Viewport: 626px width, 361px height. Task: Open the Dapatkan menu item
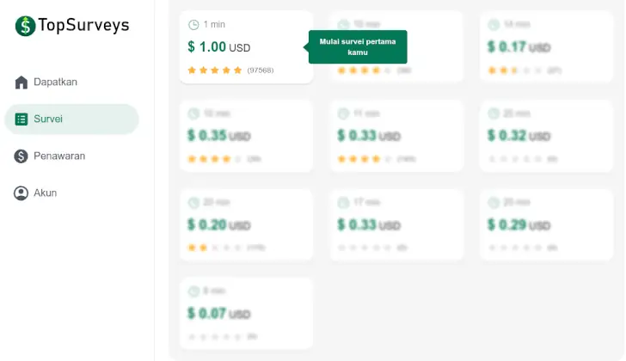[56, 83]
